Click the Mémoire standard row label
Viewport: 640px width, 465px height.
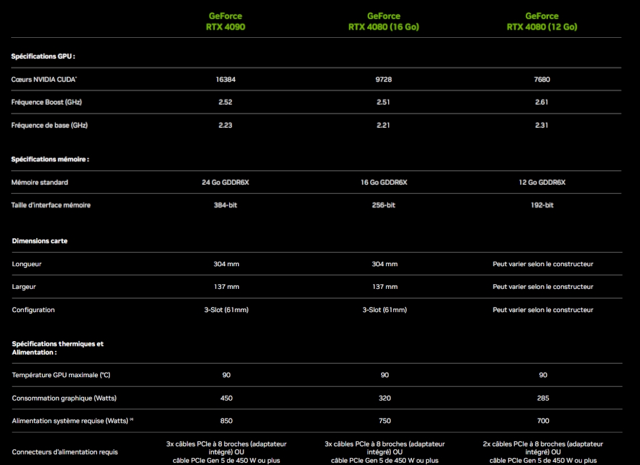click(40, 183)
